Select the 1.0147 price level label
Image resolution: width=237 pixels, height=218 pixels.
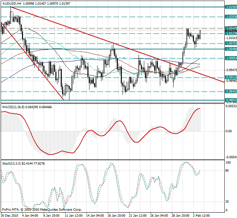point(231,28)
